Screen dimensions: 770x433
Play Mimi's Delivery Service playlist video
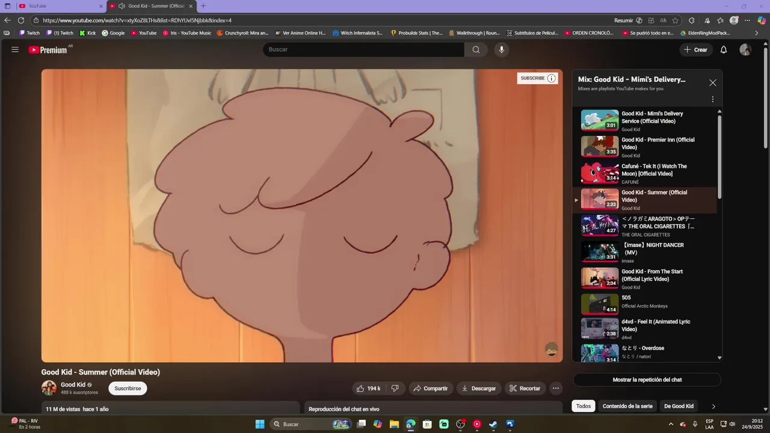point(645,120)
